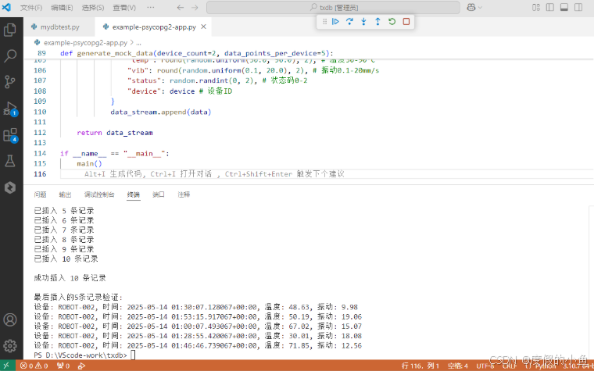Open the Run and Debug view
The image size is (594, 371).
(x=10, y=109)
